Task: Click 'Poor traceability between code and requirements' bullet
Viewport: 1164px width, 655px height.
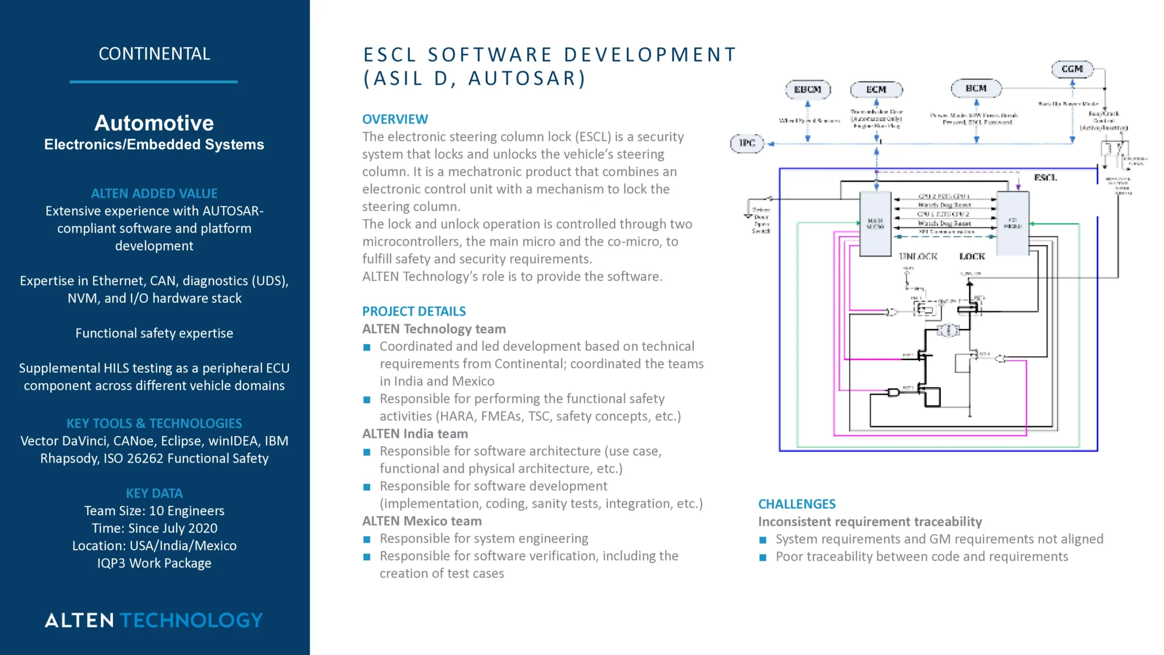Action: click(922, 556)
